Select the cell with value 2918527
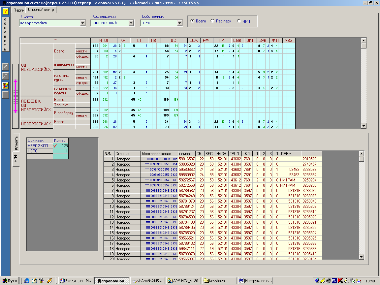 [x=311, y=159]
